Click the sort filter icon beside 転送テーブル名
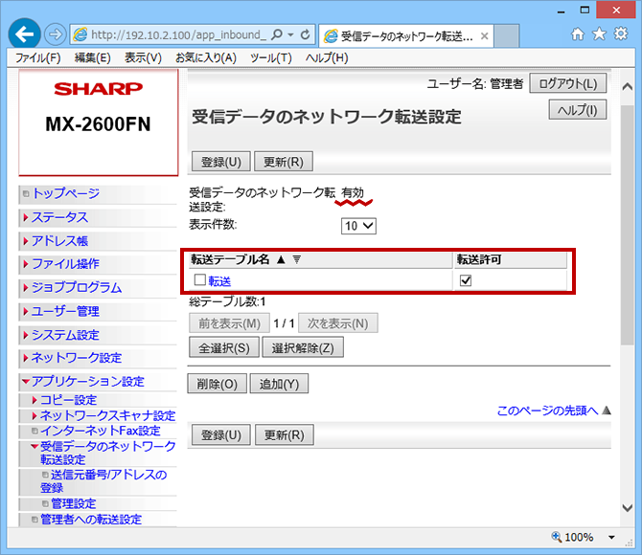 [297, 259]
